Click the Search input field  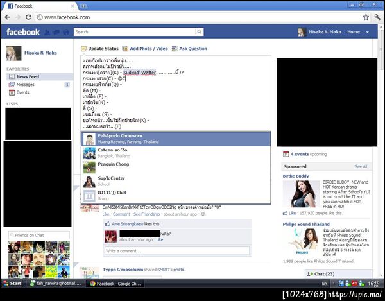135,32
